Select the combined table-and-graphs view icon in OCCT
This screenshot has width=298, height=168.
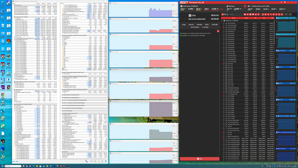(223, 15)
